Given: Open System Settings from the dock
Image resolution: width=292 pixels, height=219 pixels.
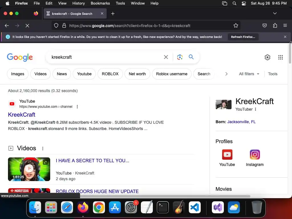Looking at the screenshot, I should click(x=131, y=207).
